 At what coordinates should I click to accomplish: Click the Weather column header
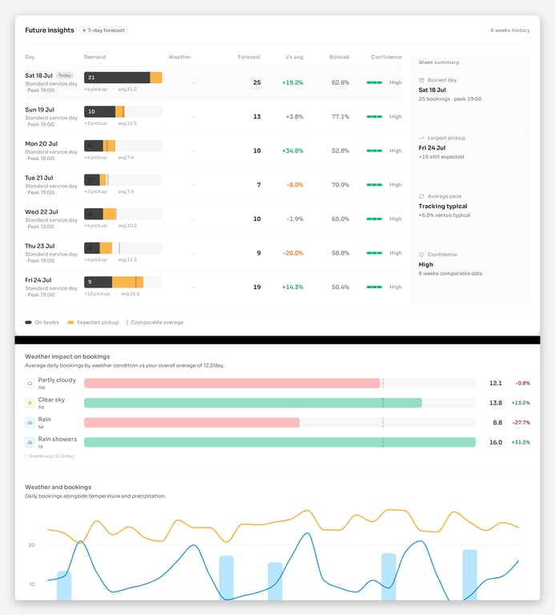[179, 57]
